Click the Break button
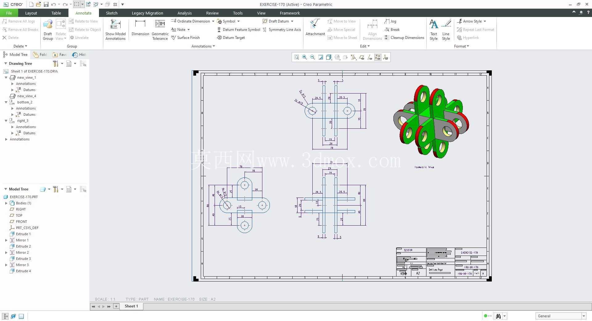This screenshot has width=592, height=321. click(392, 30)
